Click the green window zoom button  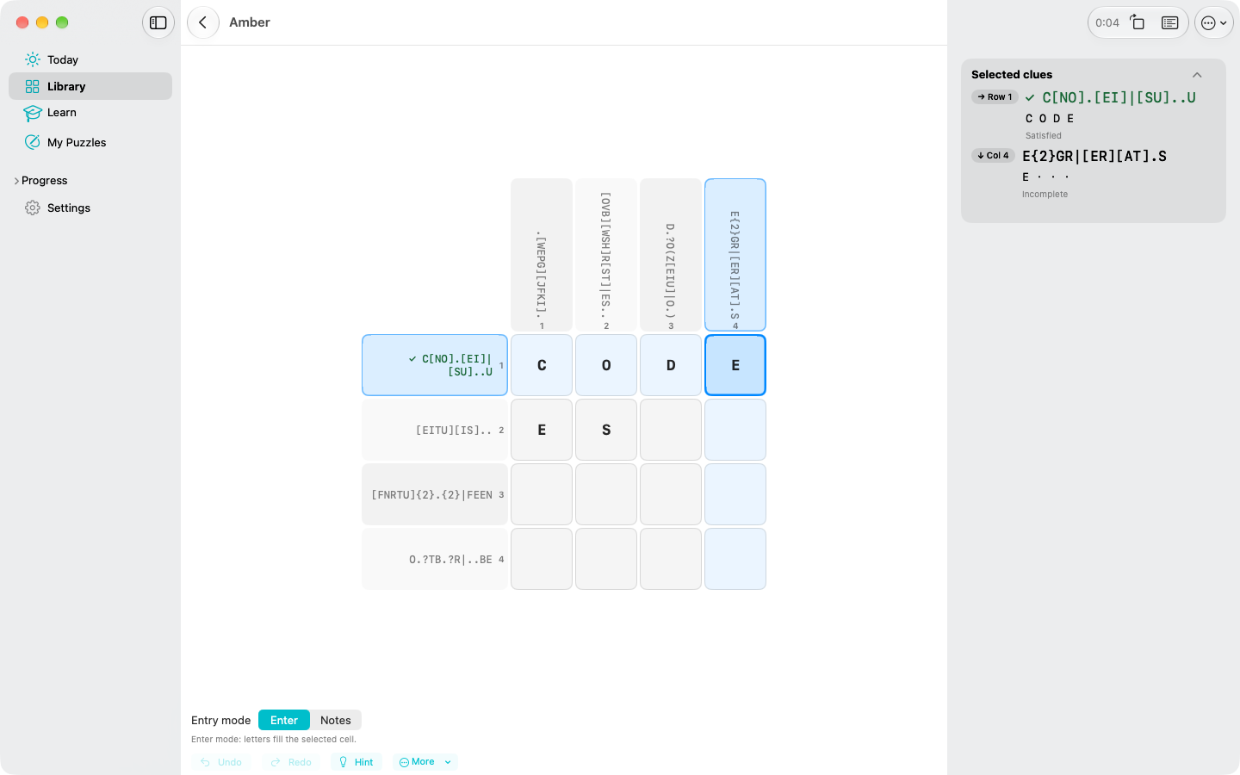pyautogui.click(x=62, y=22)
